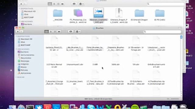The width and height of the screenshot is (195, 109).
Task: Open Dreamweaver from the Dock
Action: pos(65,107)
